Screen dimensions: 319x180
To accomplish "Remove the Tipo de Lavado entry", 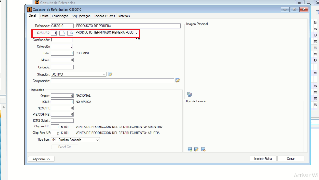I will pos(203,149).
